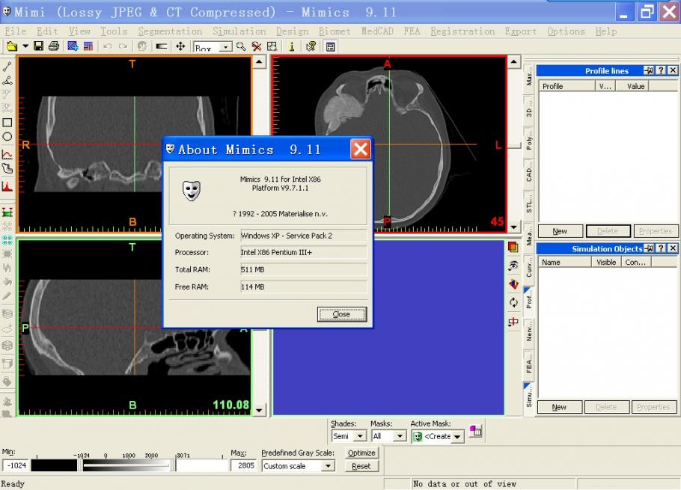Viewport: 681px width, 490px height.
Task: Click down arrow of sagittal view scrollbar
Action: [x=259, y=410]
